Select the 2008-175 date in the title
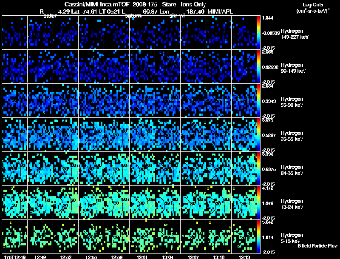The height and width of the screenshot is (259, 340). 145,4
